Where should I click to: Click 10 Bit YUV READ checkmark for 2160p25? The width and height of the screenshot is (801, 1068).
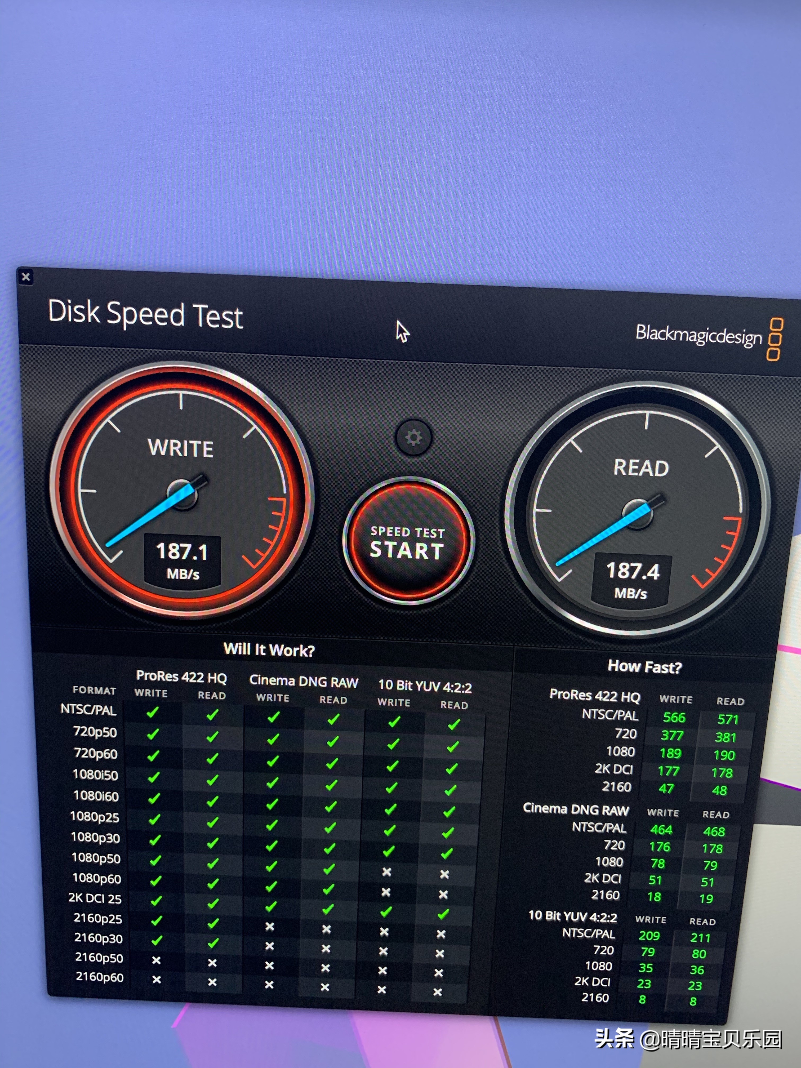click(x=443, y=914)
